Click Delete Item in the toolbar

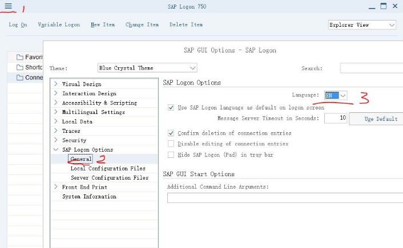(x=186, y=25)
